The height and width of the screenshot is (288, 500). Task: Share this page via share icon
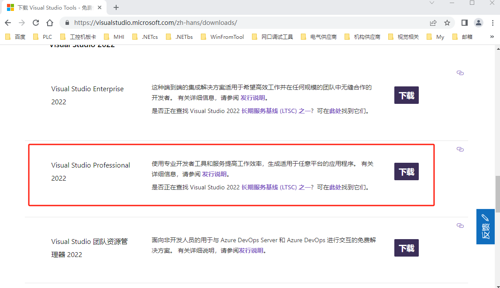coord(433,23)
